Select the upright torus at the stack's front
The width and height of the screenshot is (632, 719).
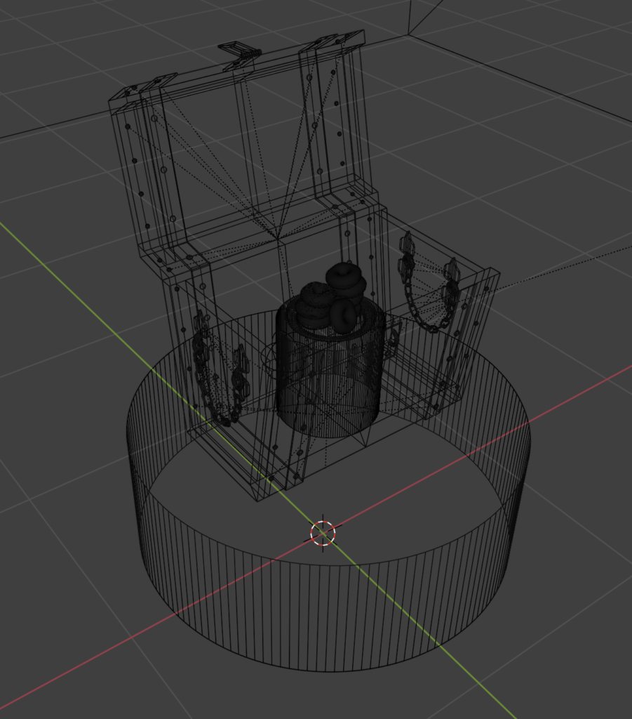click(x=343, y=317)
